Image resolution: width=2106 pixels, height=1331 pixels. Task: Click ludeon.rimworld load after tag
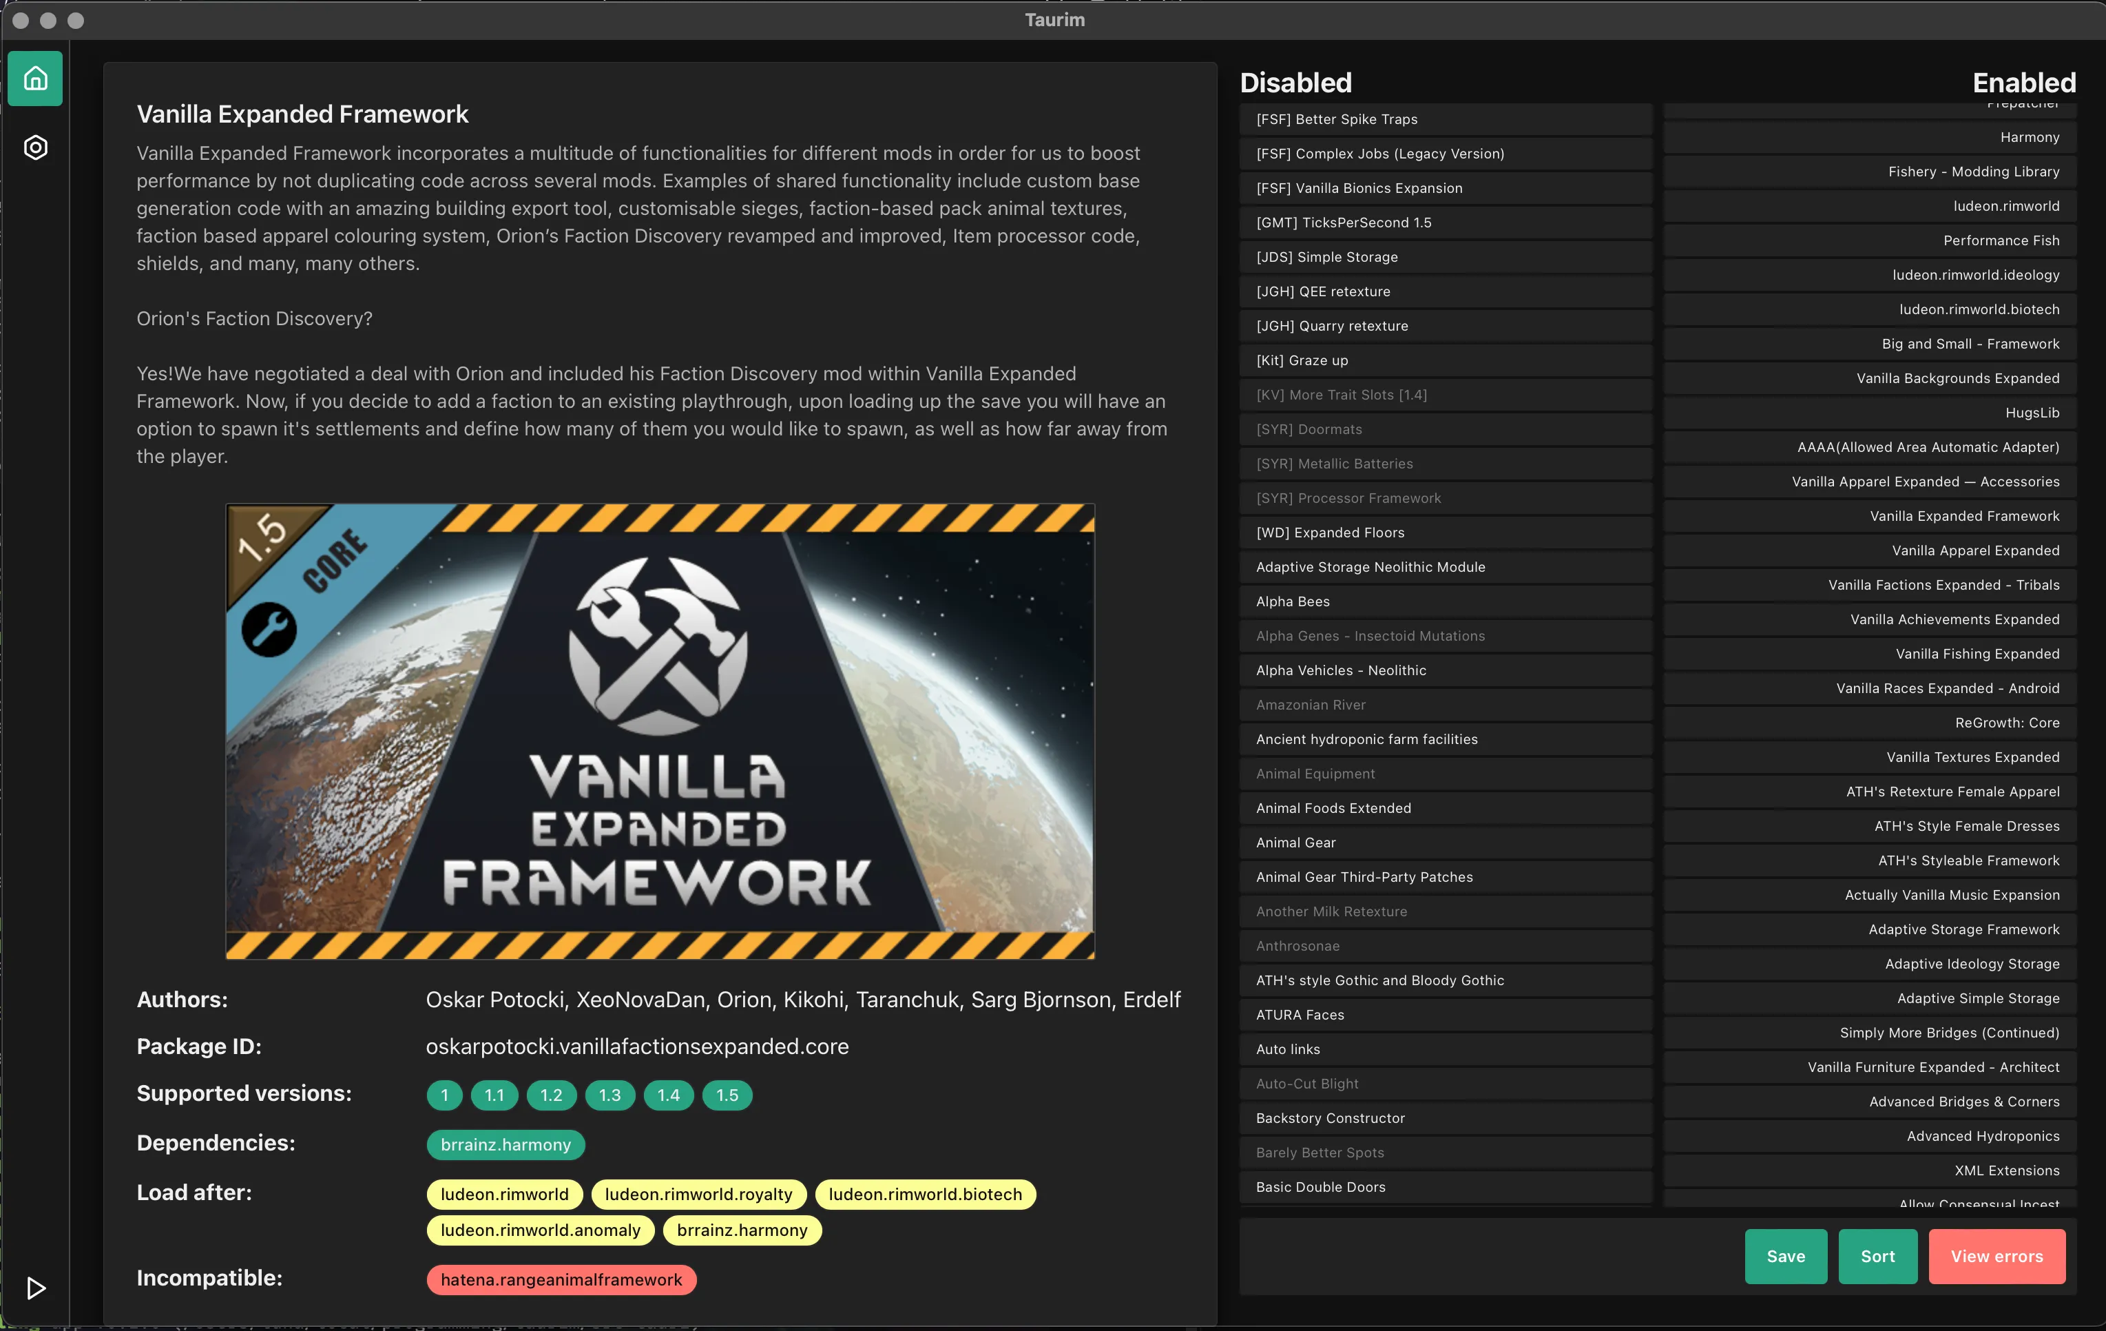coord(503,1193)
